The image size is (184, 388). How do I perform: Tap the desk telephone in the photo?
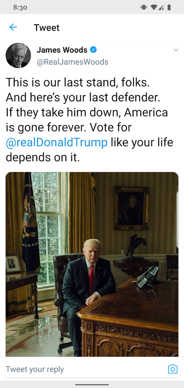pos(148,277)
